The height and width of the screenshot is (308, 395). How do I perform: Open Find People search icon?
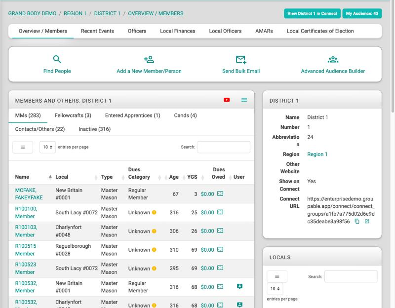click(57, 59)
